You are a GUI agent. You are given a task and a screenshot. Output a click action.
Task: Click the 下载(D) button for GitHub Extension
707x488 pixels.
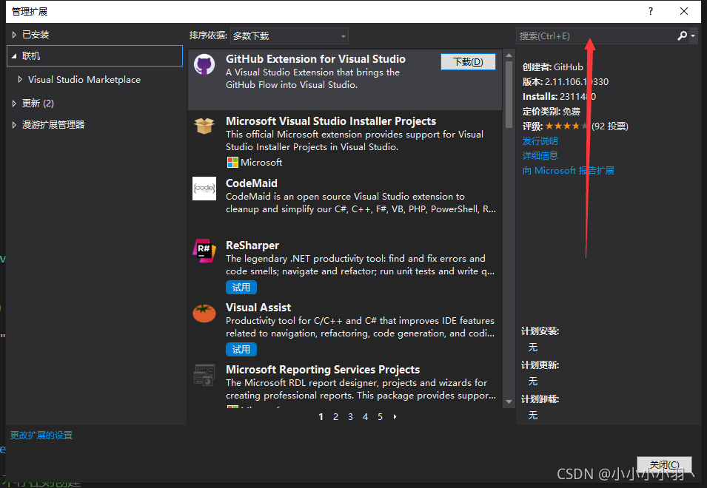click(468, 62)
